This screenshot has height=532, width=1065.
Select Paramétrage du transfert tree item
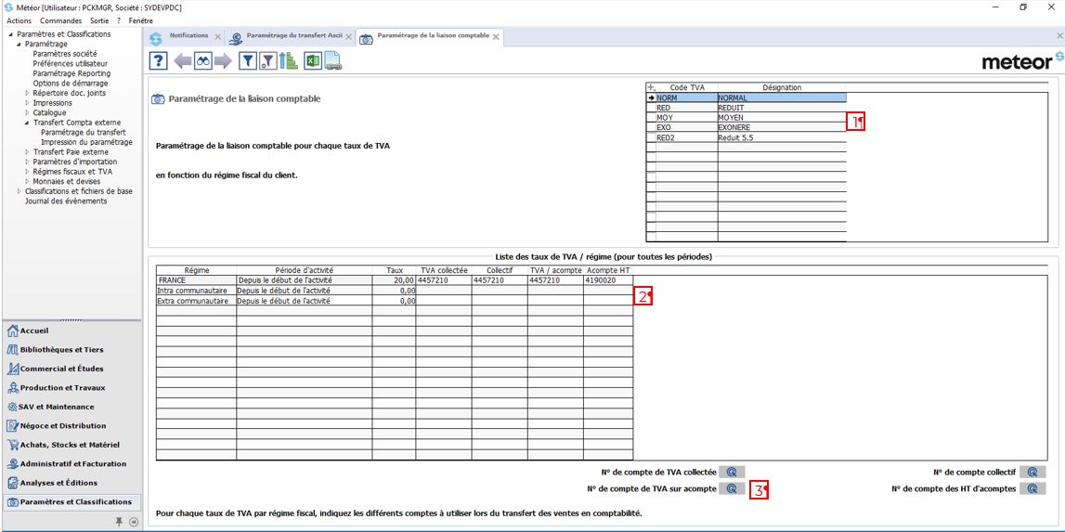[x=83, y=133]
